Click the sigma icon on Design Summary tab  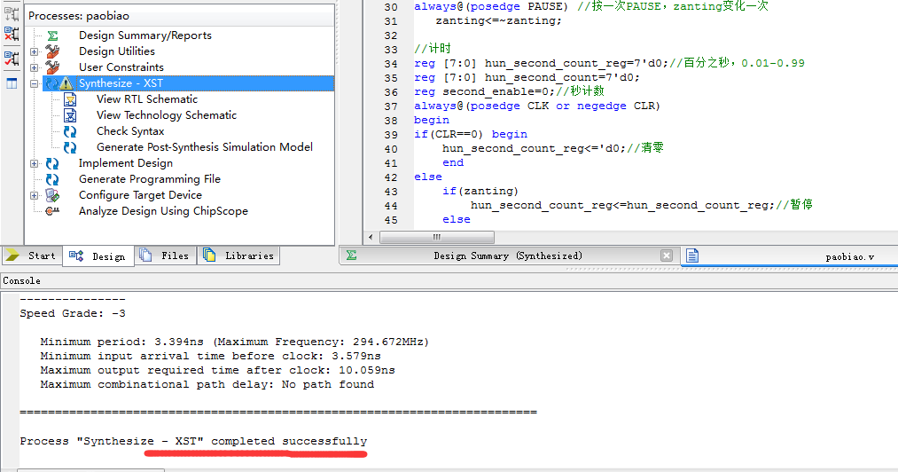(x=352, y=256)
